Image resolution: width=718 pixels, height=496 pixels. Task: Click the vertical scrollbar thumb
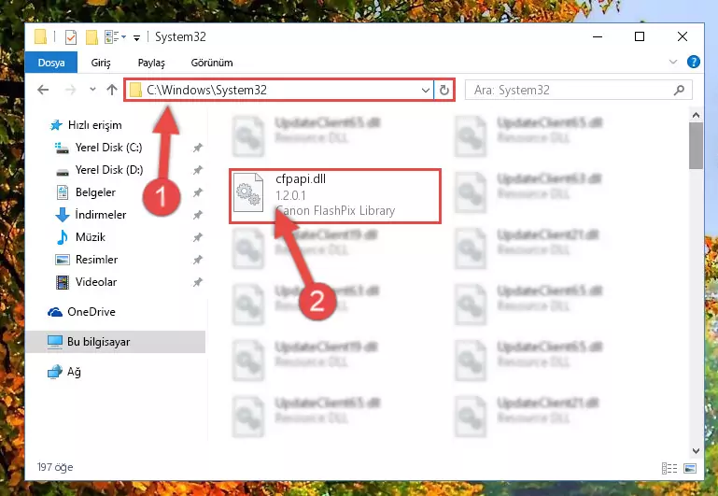pos(696,146)
